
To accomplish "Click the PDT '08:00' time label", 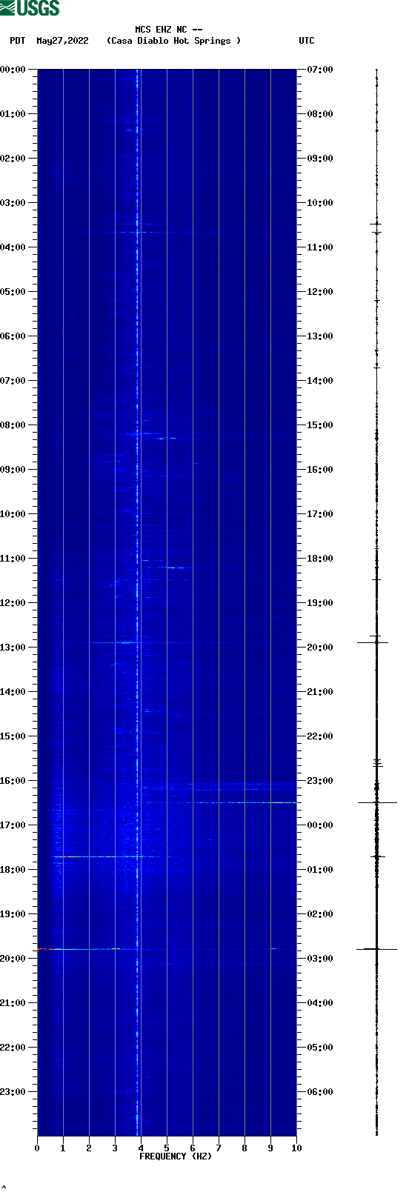I will [13, 425].
